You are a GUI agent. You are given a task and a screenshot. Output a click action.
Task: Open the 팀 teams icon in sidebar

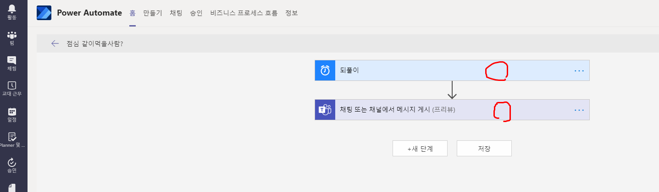11,35
